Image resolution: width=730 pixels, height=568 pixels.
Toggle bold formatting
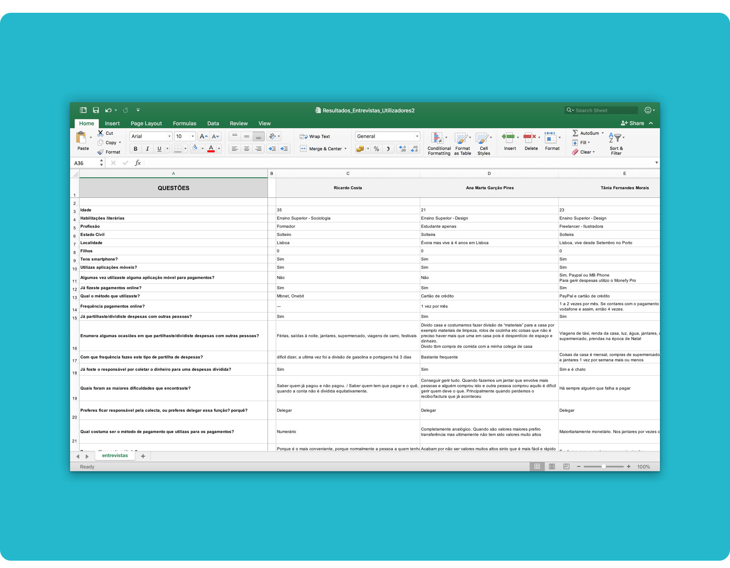(x=135, y=149)
